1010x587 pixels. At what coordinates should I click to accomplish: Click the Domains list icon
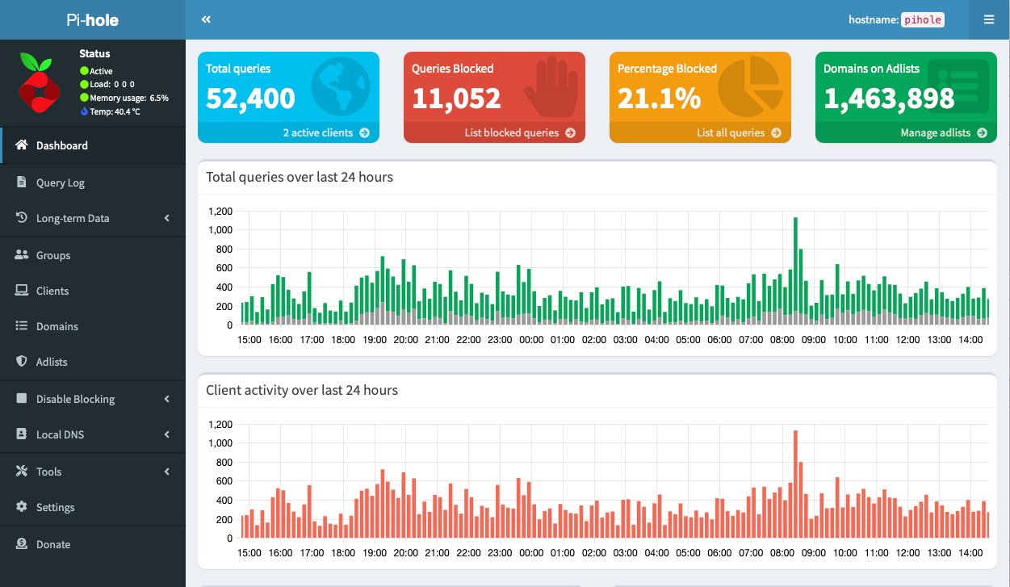coord(22,326)
